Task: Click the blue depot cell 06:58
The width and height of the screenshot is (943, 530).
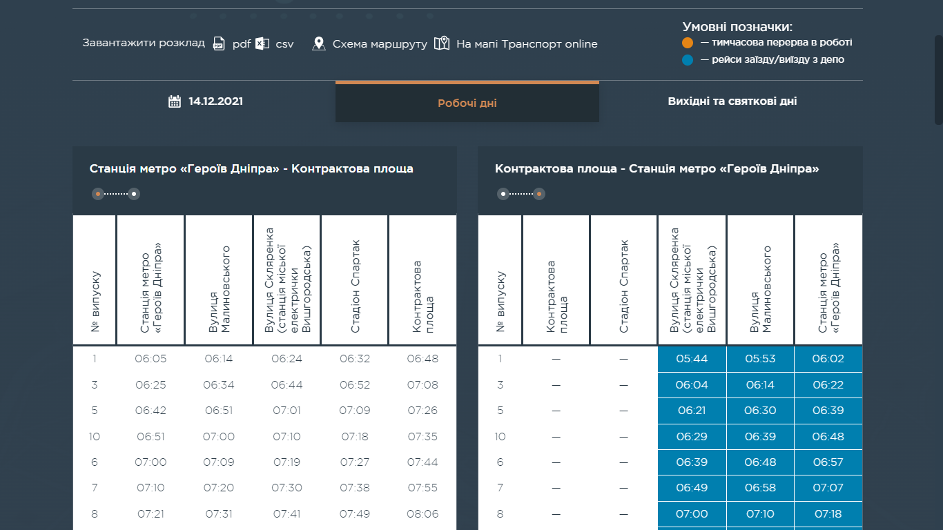Action: pyautogui.click(x=760, y=488)
